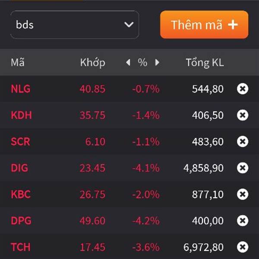Switch % column with right arrow

pos(157,63)
